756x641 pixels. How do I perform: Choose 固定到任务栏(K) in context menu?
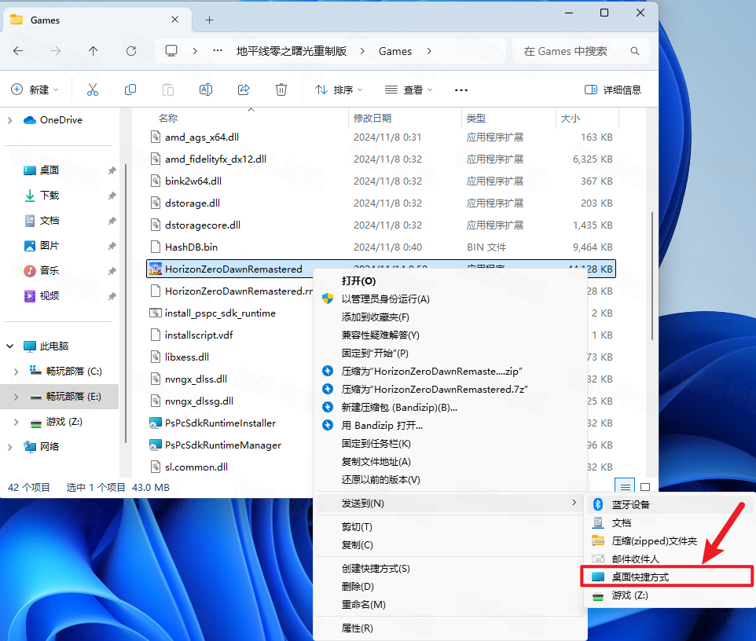450,443
